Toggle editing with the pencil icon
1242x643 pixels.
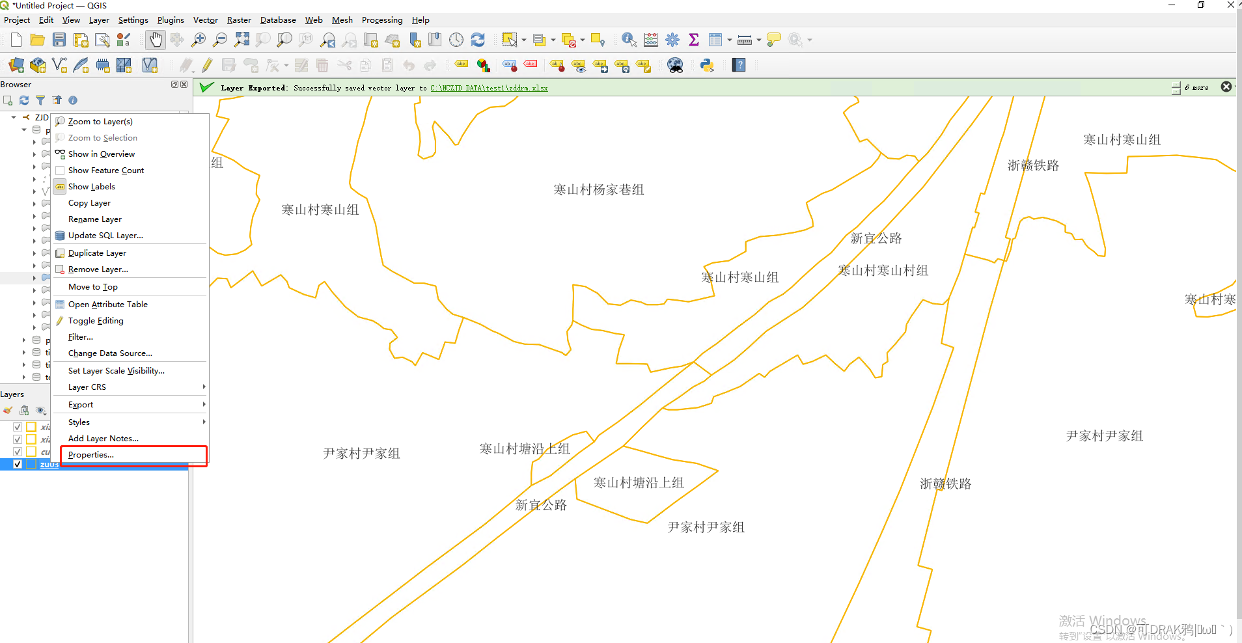click(x=206, y=65)
